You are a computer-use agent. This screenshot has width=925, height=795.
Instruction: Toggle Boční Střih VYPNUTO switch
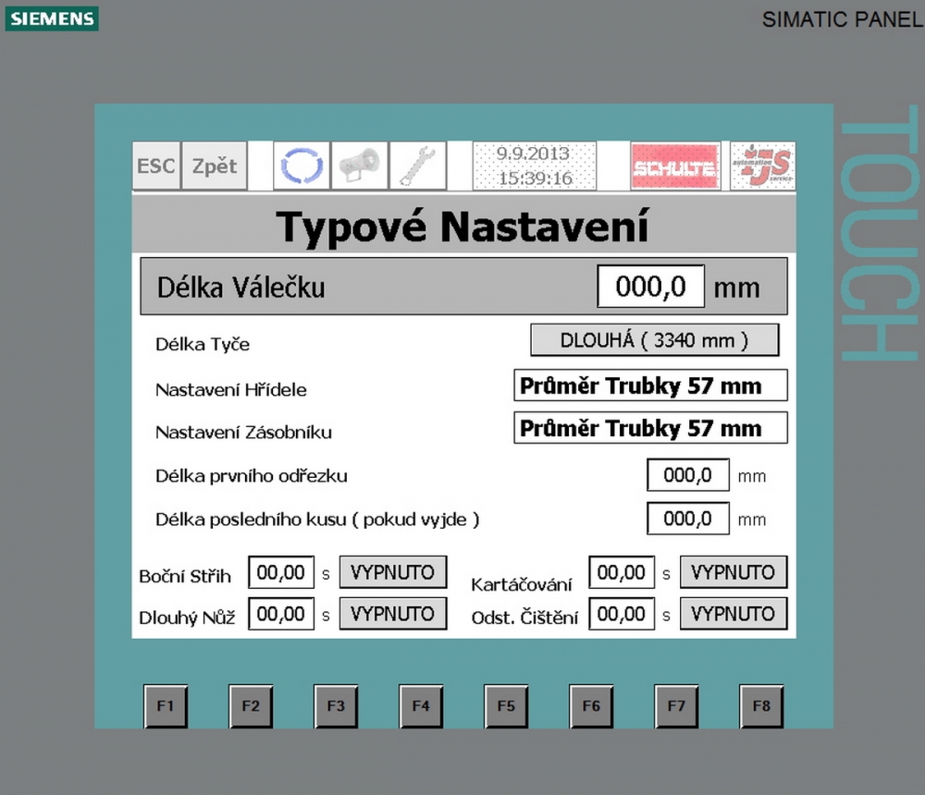click(392, 572)
